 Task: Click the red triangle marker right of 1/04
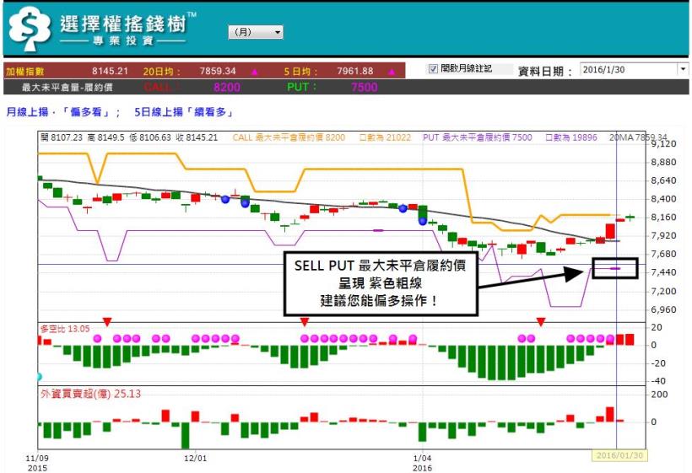[541, 322]
